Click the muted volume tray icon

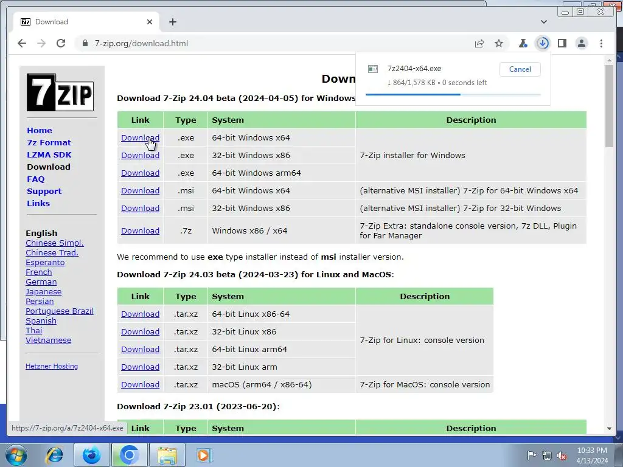(562, 455)
